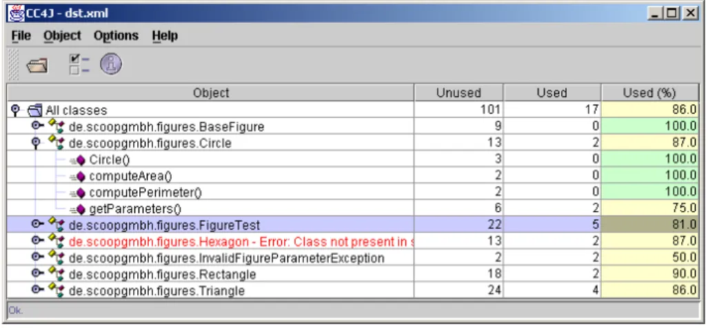Expand the Hexagon class node
This screenshot has width=708, height=328.
[38, 240]
